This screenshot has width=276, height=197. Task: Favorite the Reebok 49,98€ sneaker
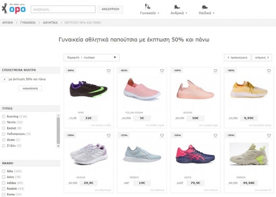pos(269,135)
